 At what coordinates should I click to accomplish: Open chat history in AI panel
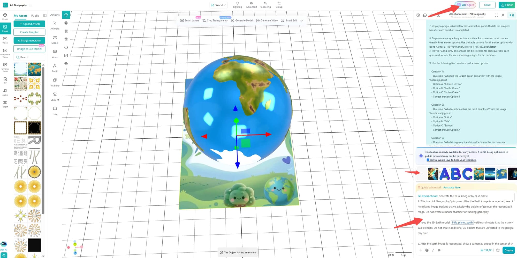pyautogui.click(x=418, y=15)
